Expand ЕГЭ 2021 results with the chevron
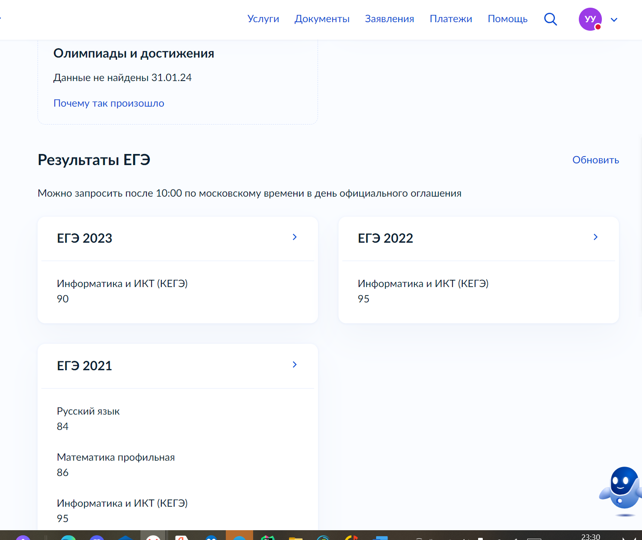This screenshot has height=540, width=642. tap(295, 365)
